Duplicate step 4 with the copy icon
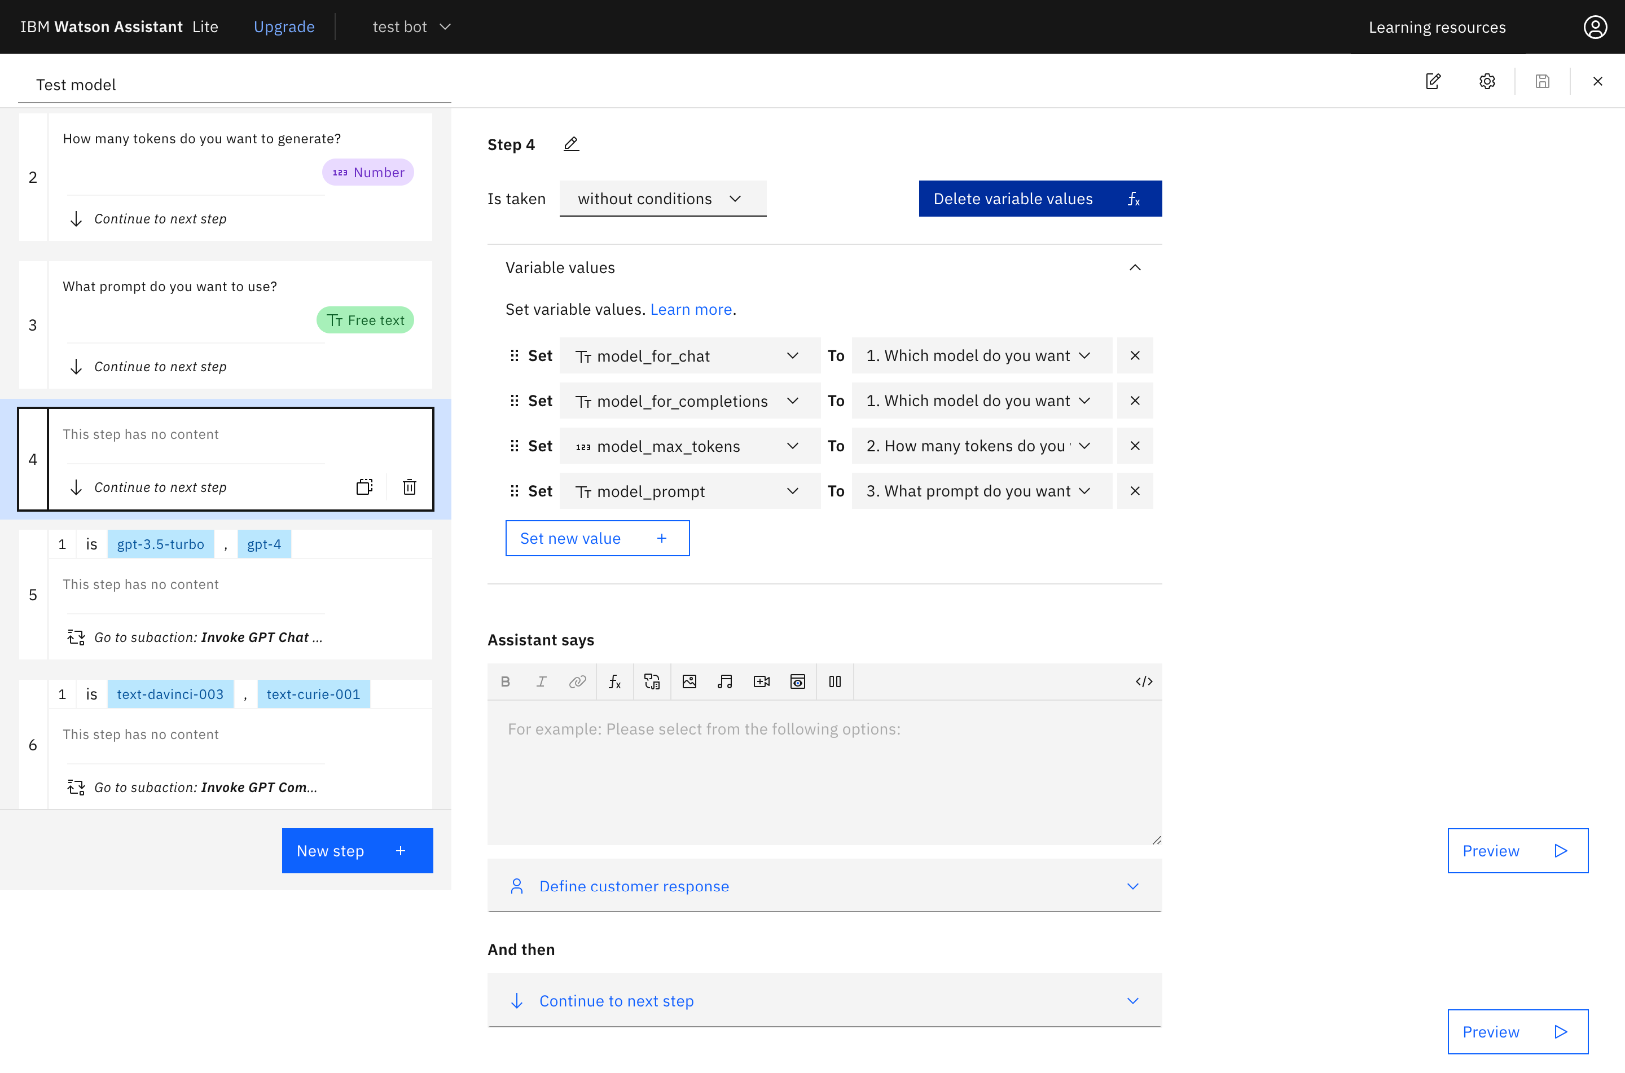Image resolution: width=1625 pixels, height=1073 pixels. [x=364, y=486]
